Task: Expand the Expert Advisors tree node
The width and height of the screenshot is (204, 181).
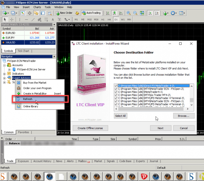Action: click(x=4, y=78)
